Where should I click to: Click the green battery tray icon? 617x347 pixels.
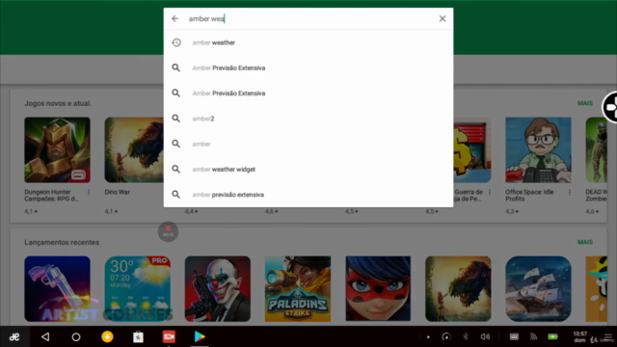[x=552, y=336]
